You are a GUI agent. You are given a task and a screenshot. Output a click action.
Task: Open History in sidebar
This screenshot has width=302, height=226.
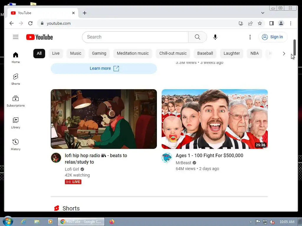click(x=16, y=144)
